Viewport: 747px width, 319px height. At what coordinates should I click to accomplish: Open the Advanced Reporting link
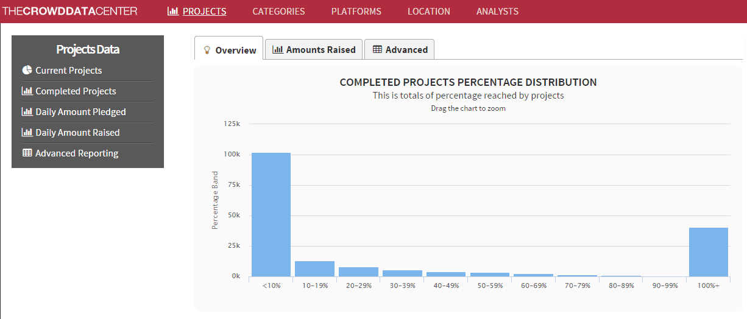pos(77,153)
